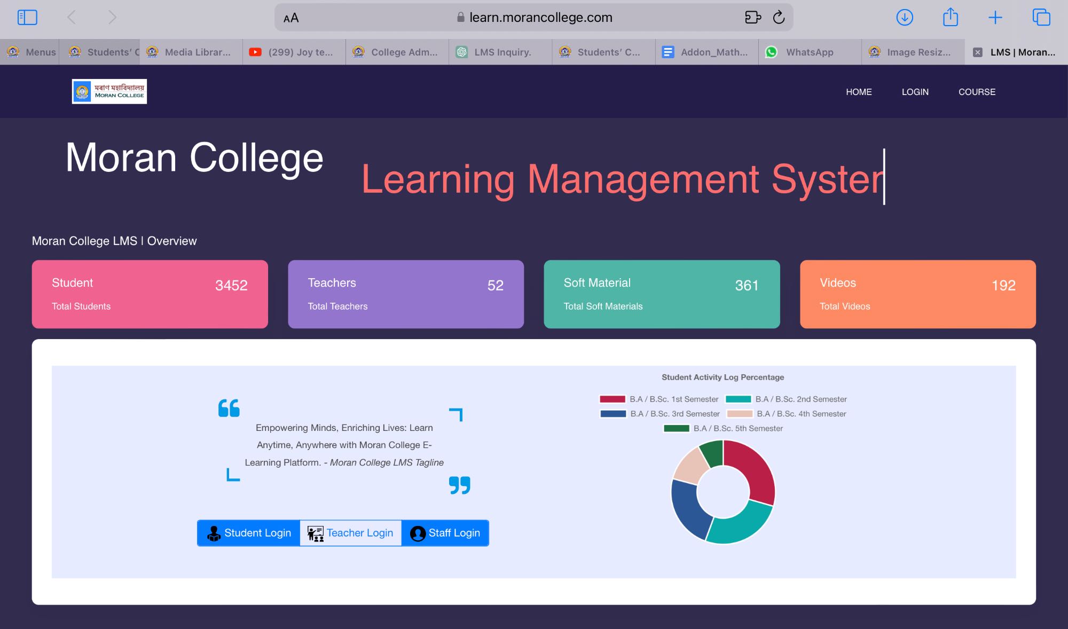Toggle B.A / B.Sc. 4th Semester legend swatch

(x=740, y=414)
